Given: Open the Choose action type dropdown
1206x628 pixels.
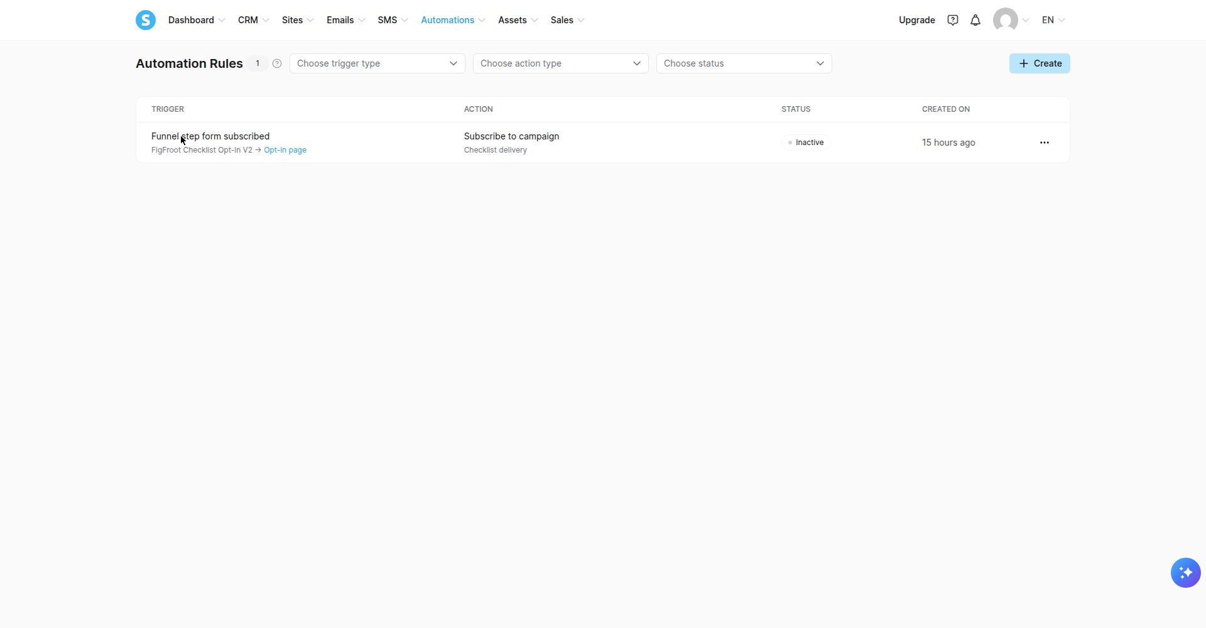Looking at the screenshot, I should click(x=561, y=63).
